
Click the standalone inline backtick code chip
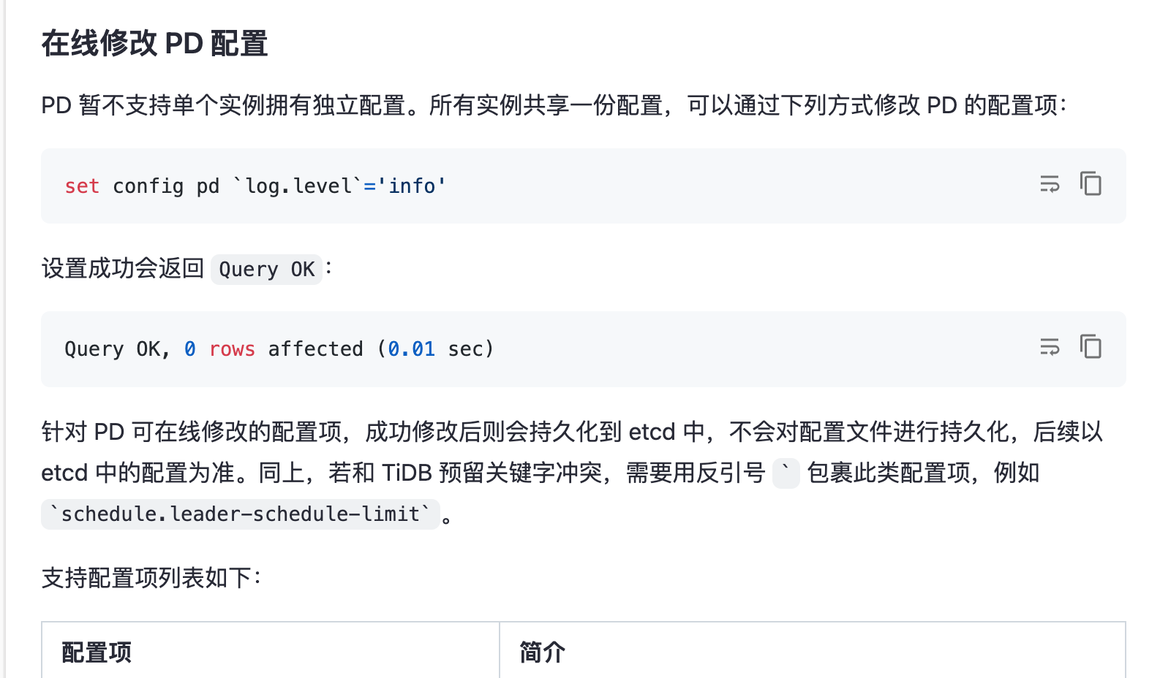pos(786,473)
